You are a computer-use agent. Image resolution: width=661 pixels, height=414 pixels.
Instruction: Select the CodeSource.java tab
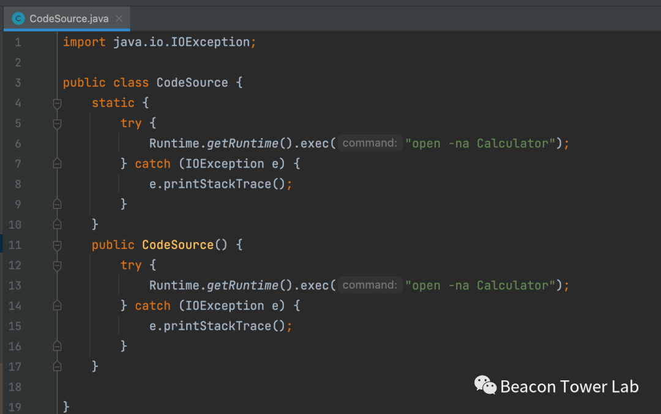(x=69, y=18)
